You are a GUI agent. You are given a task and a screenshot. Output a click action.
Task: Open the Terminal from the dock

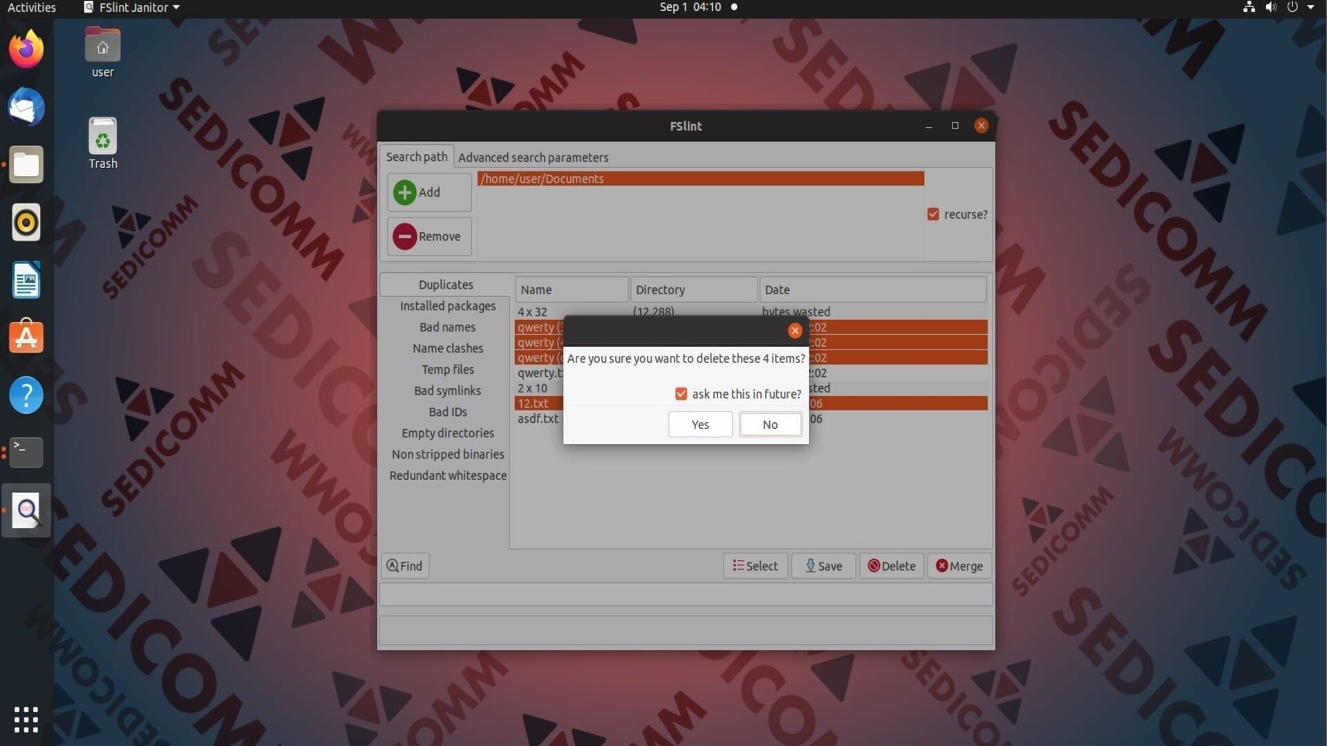26,452
